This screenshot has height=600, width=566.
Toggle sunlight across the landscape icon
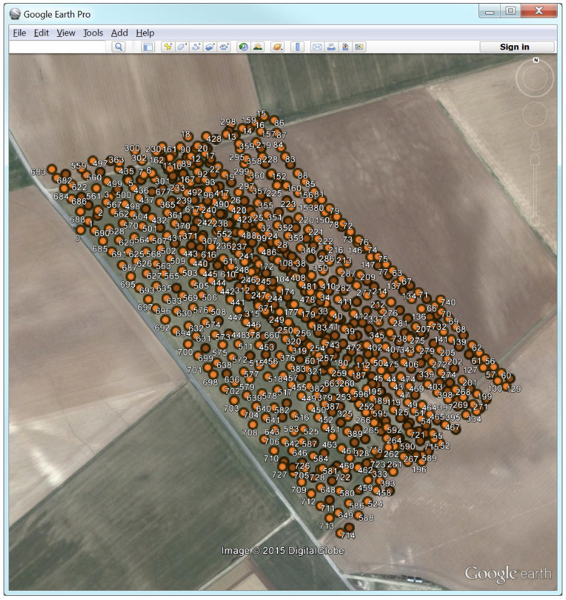[x=258, y=47]
